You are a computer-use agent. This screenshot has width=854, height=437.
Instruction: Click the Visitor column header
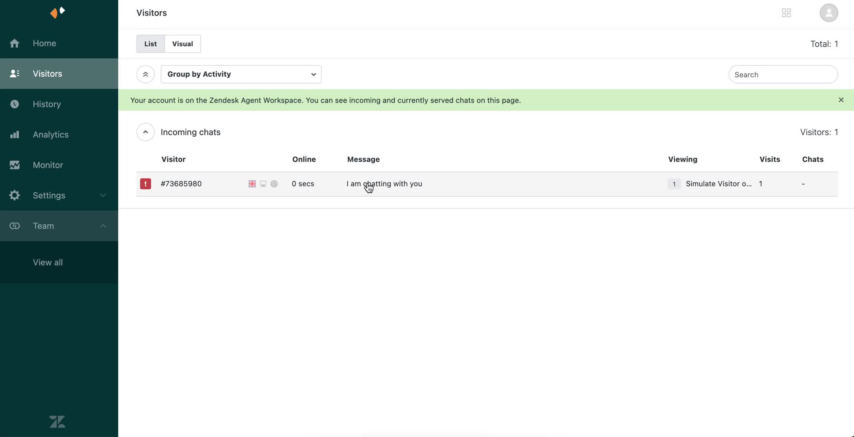click(x=173, y=159)
